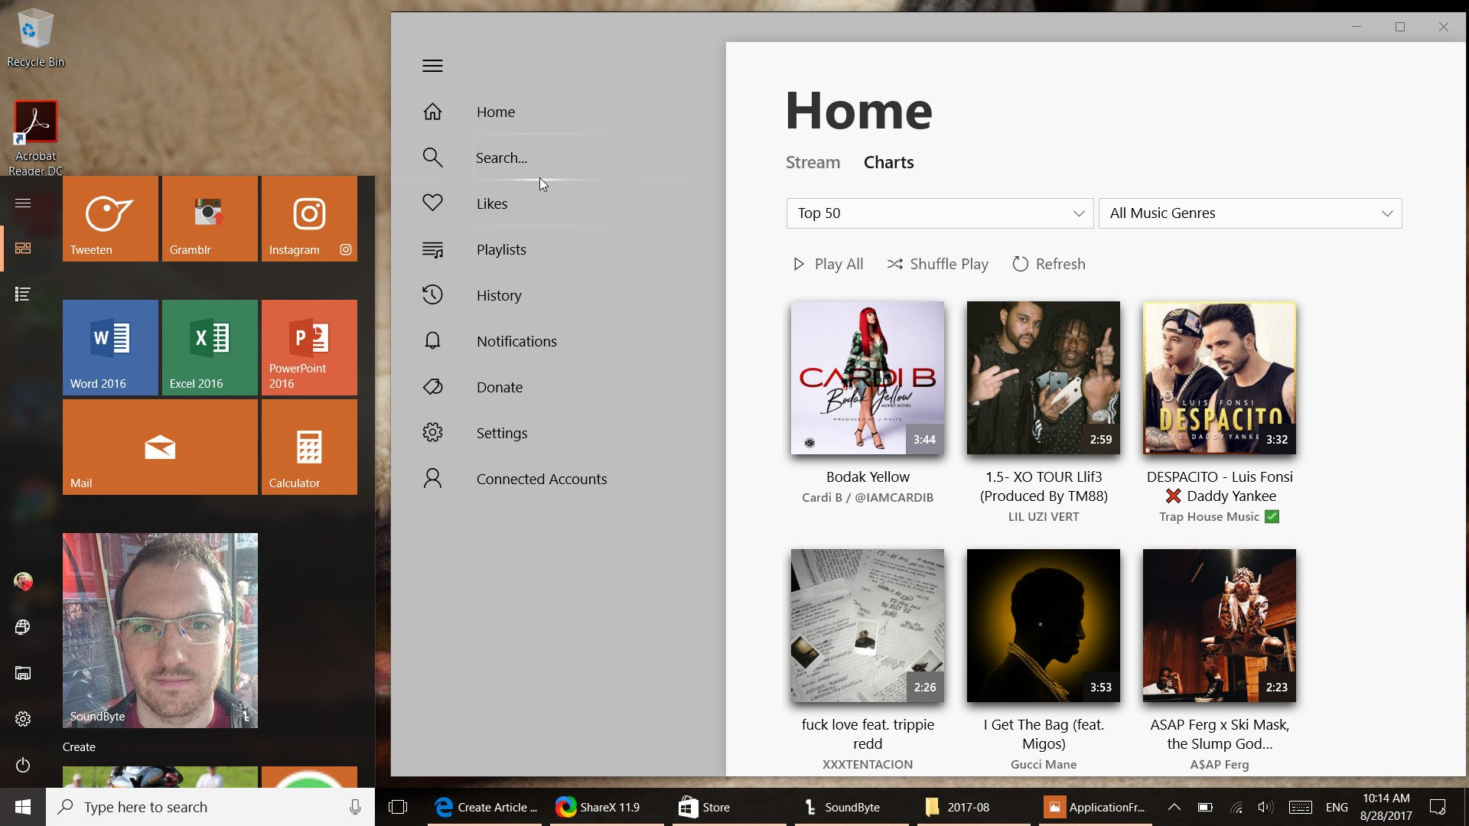The width and height of the screenshot is (1469, 826).
Task: Open Notifications bell icon
Action: pos(432,341)
